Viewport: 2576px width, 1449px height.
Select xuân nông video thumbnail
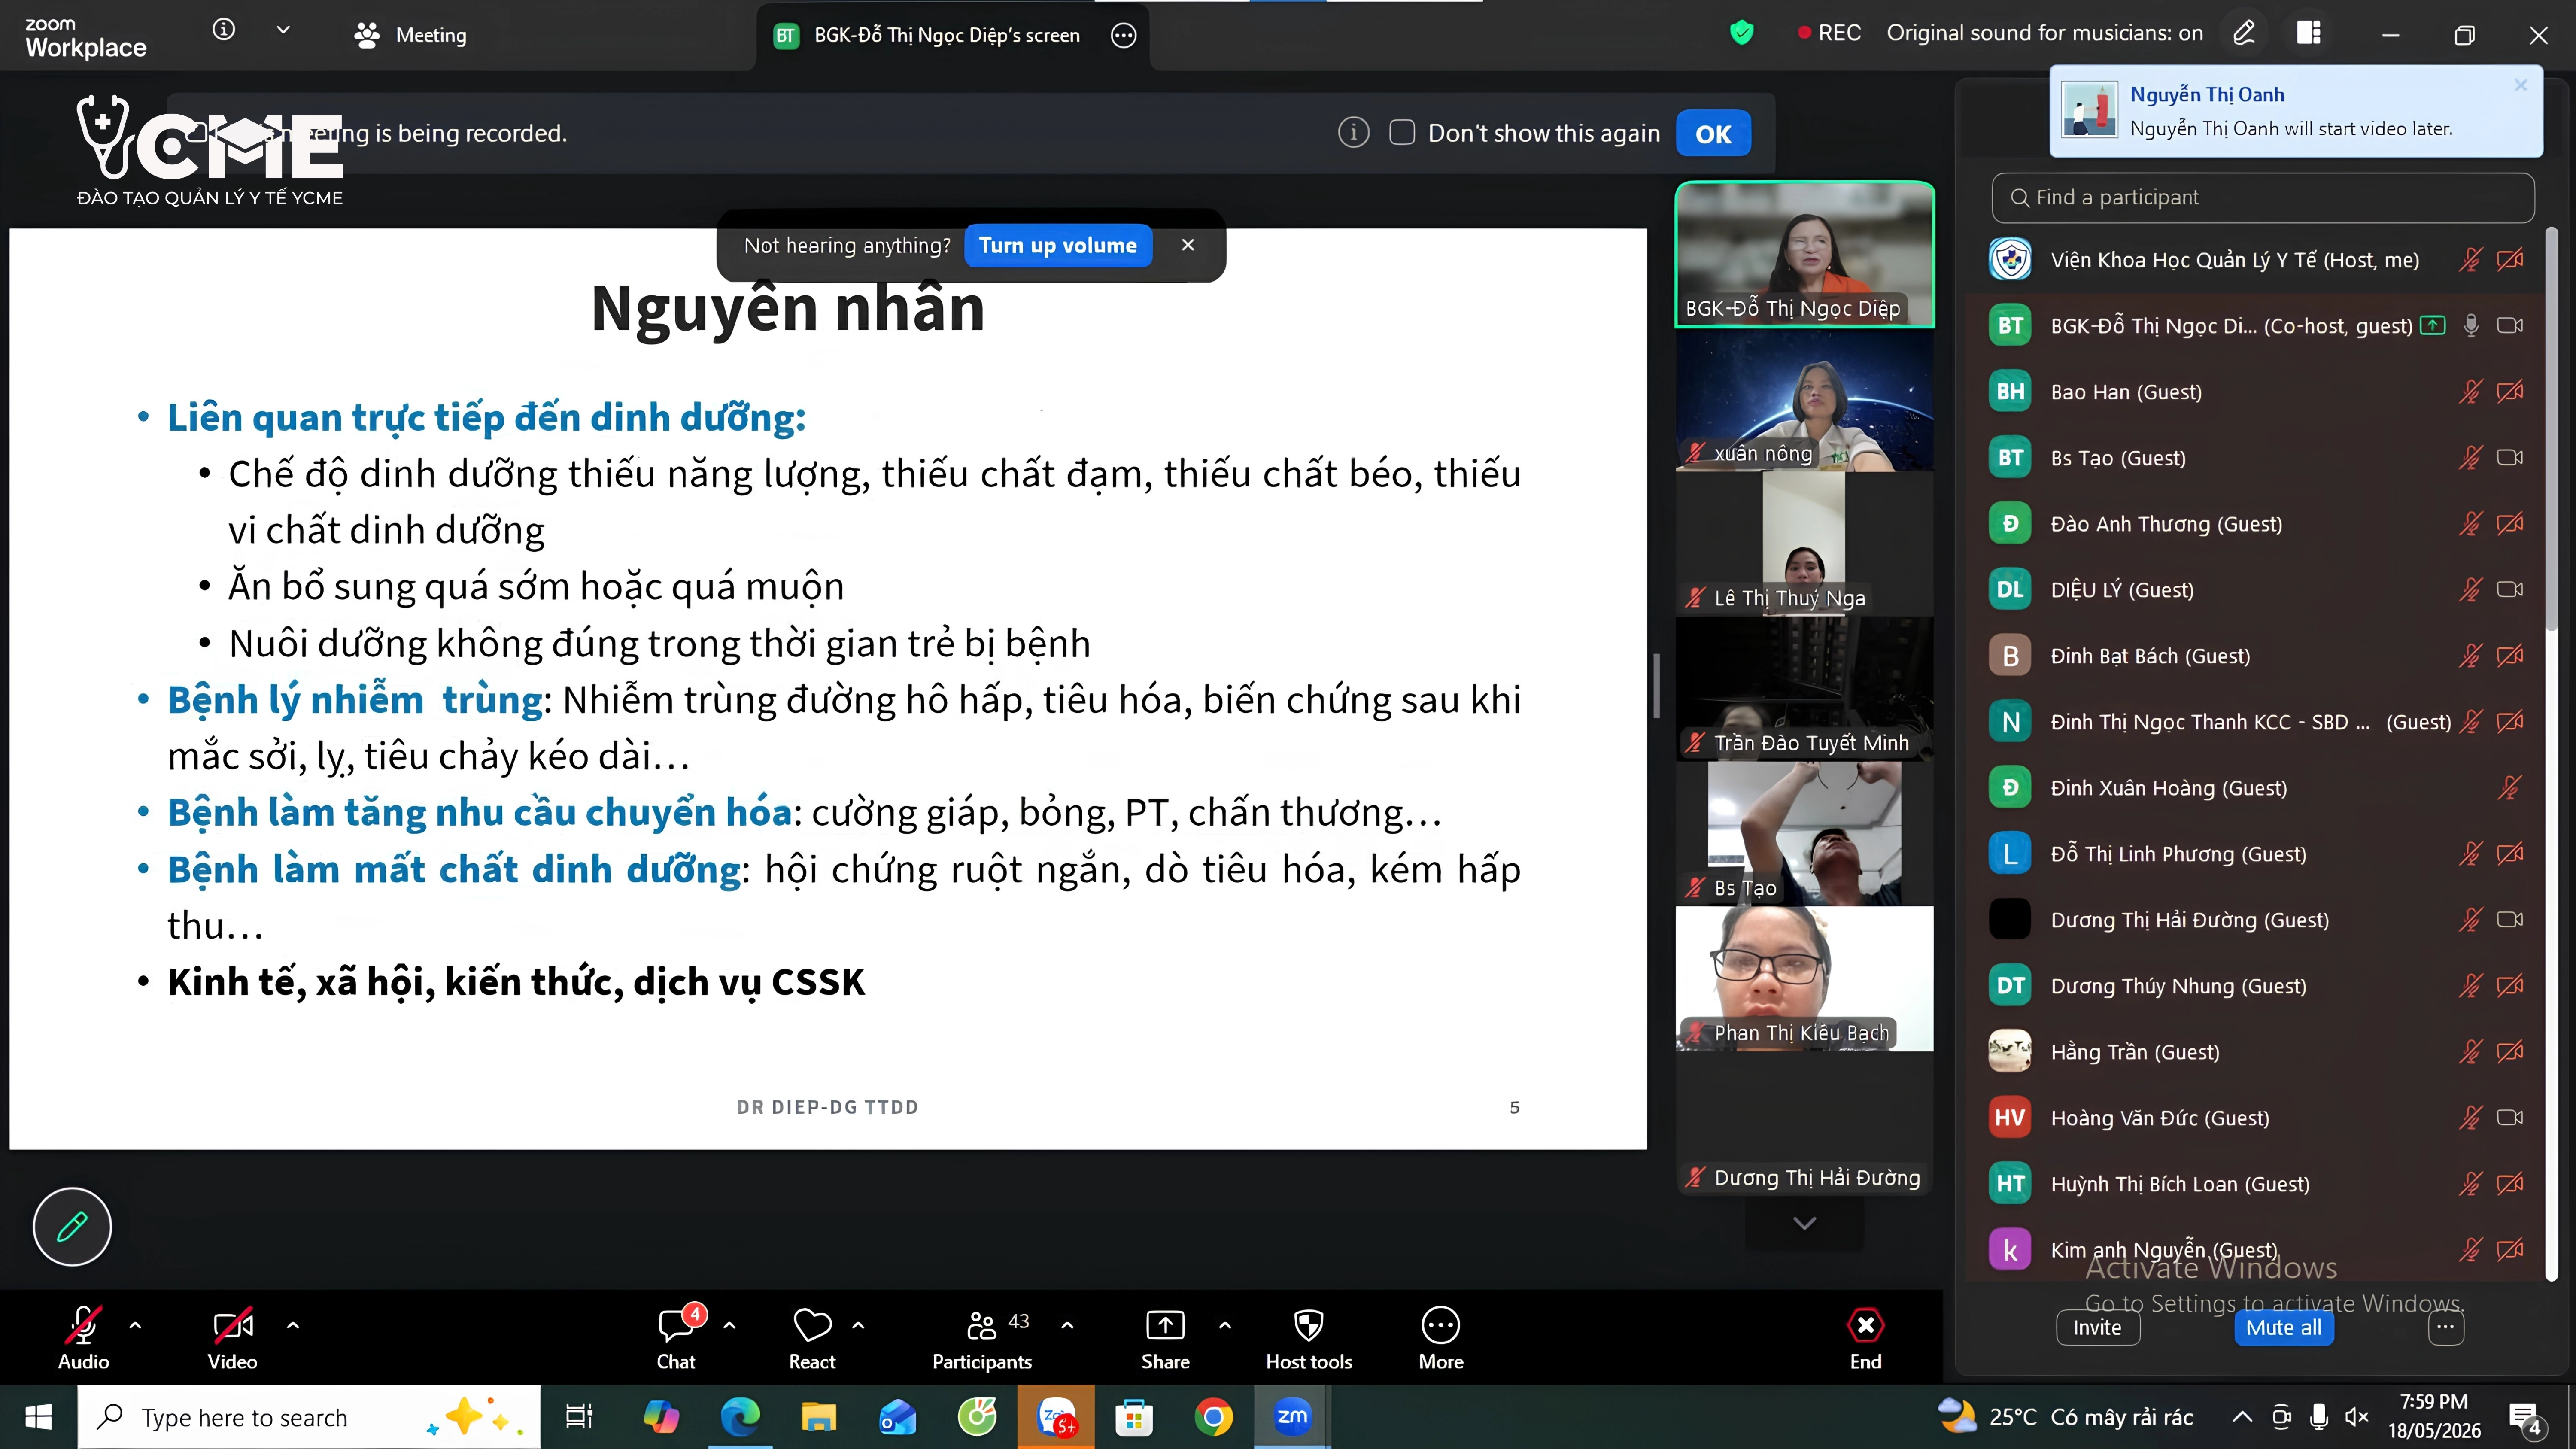point(1804,400)
